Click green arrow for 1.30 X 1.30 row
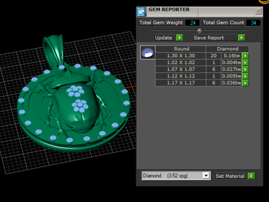The height and width of the screenshot is (202, 269). point(245,56)
